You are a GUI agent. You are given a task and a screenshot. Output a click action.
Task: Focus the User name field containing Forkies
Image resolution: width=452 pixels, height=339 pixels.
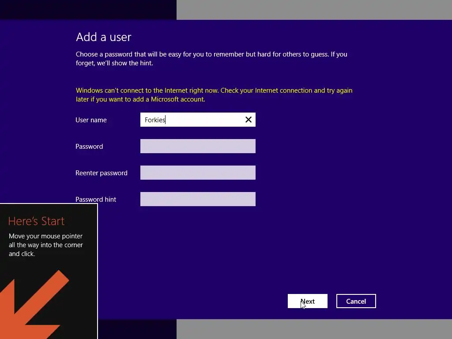(x=198, y=120)
